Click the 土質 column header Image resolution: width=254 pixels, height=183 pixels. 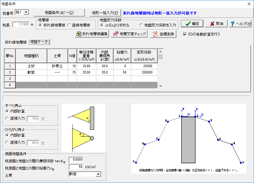coord(57,56)
